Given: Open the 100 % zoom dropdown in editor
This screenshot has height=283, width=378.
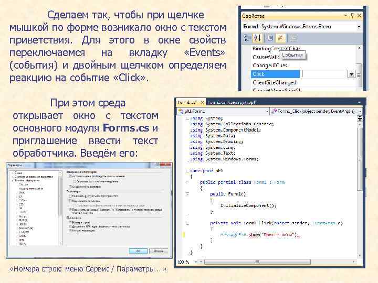Looking at the screenshot, I should point(196,262).
